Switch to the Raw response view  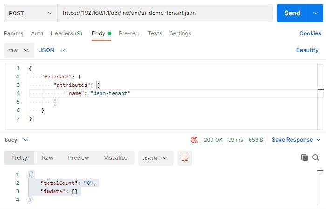48,158
